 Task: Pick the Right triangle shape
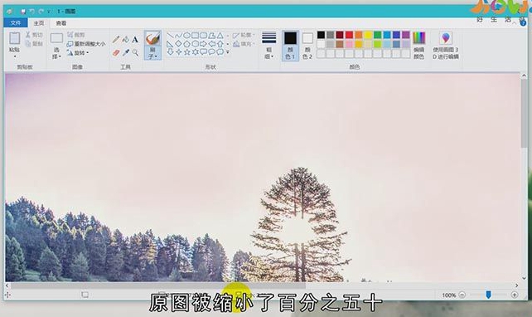pos(170,44)
